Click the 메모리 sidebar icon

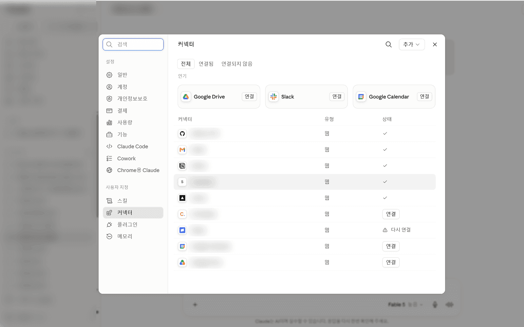pos(109,236)
